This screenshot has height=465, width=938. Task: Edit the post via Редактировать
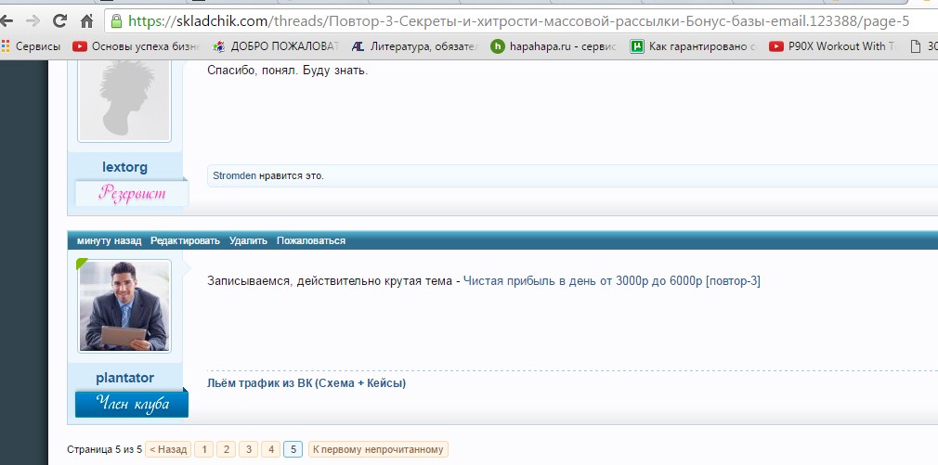[x=186, y=241]
